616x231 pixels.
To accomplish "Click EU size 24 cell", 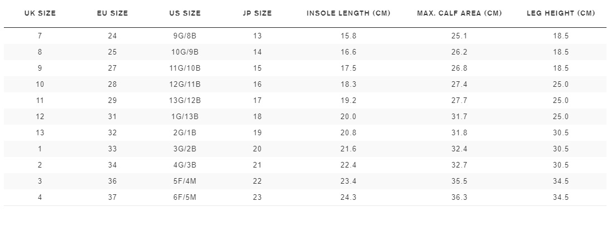I will (x=113, y=36).
